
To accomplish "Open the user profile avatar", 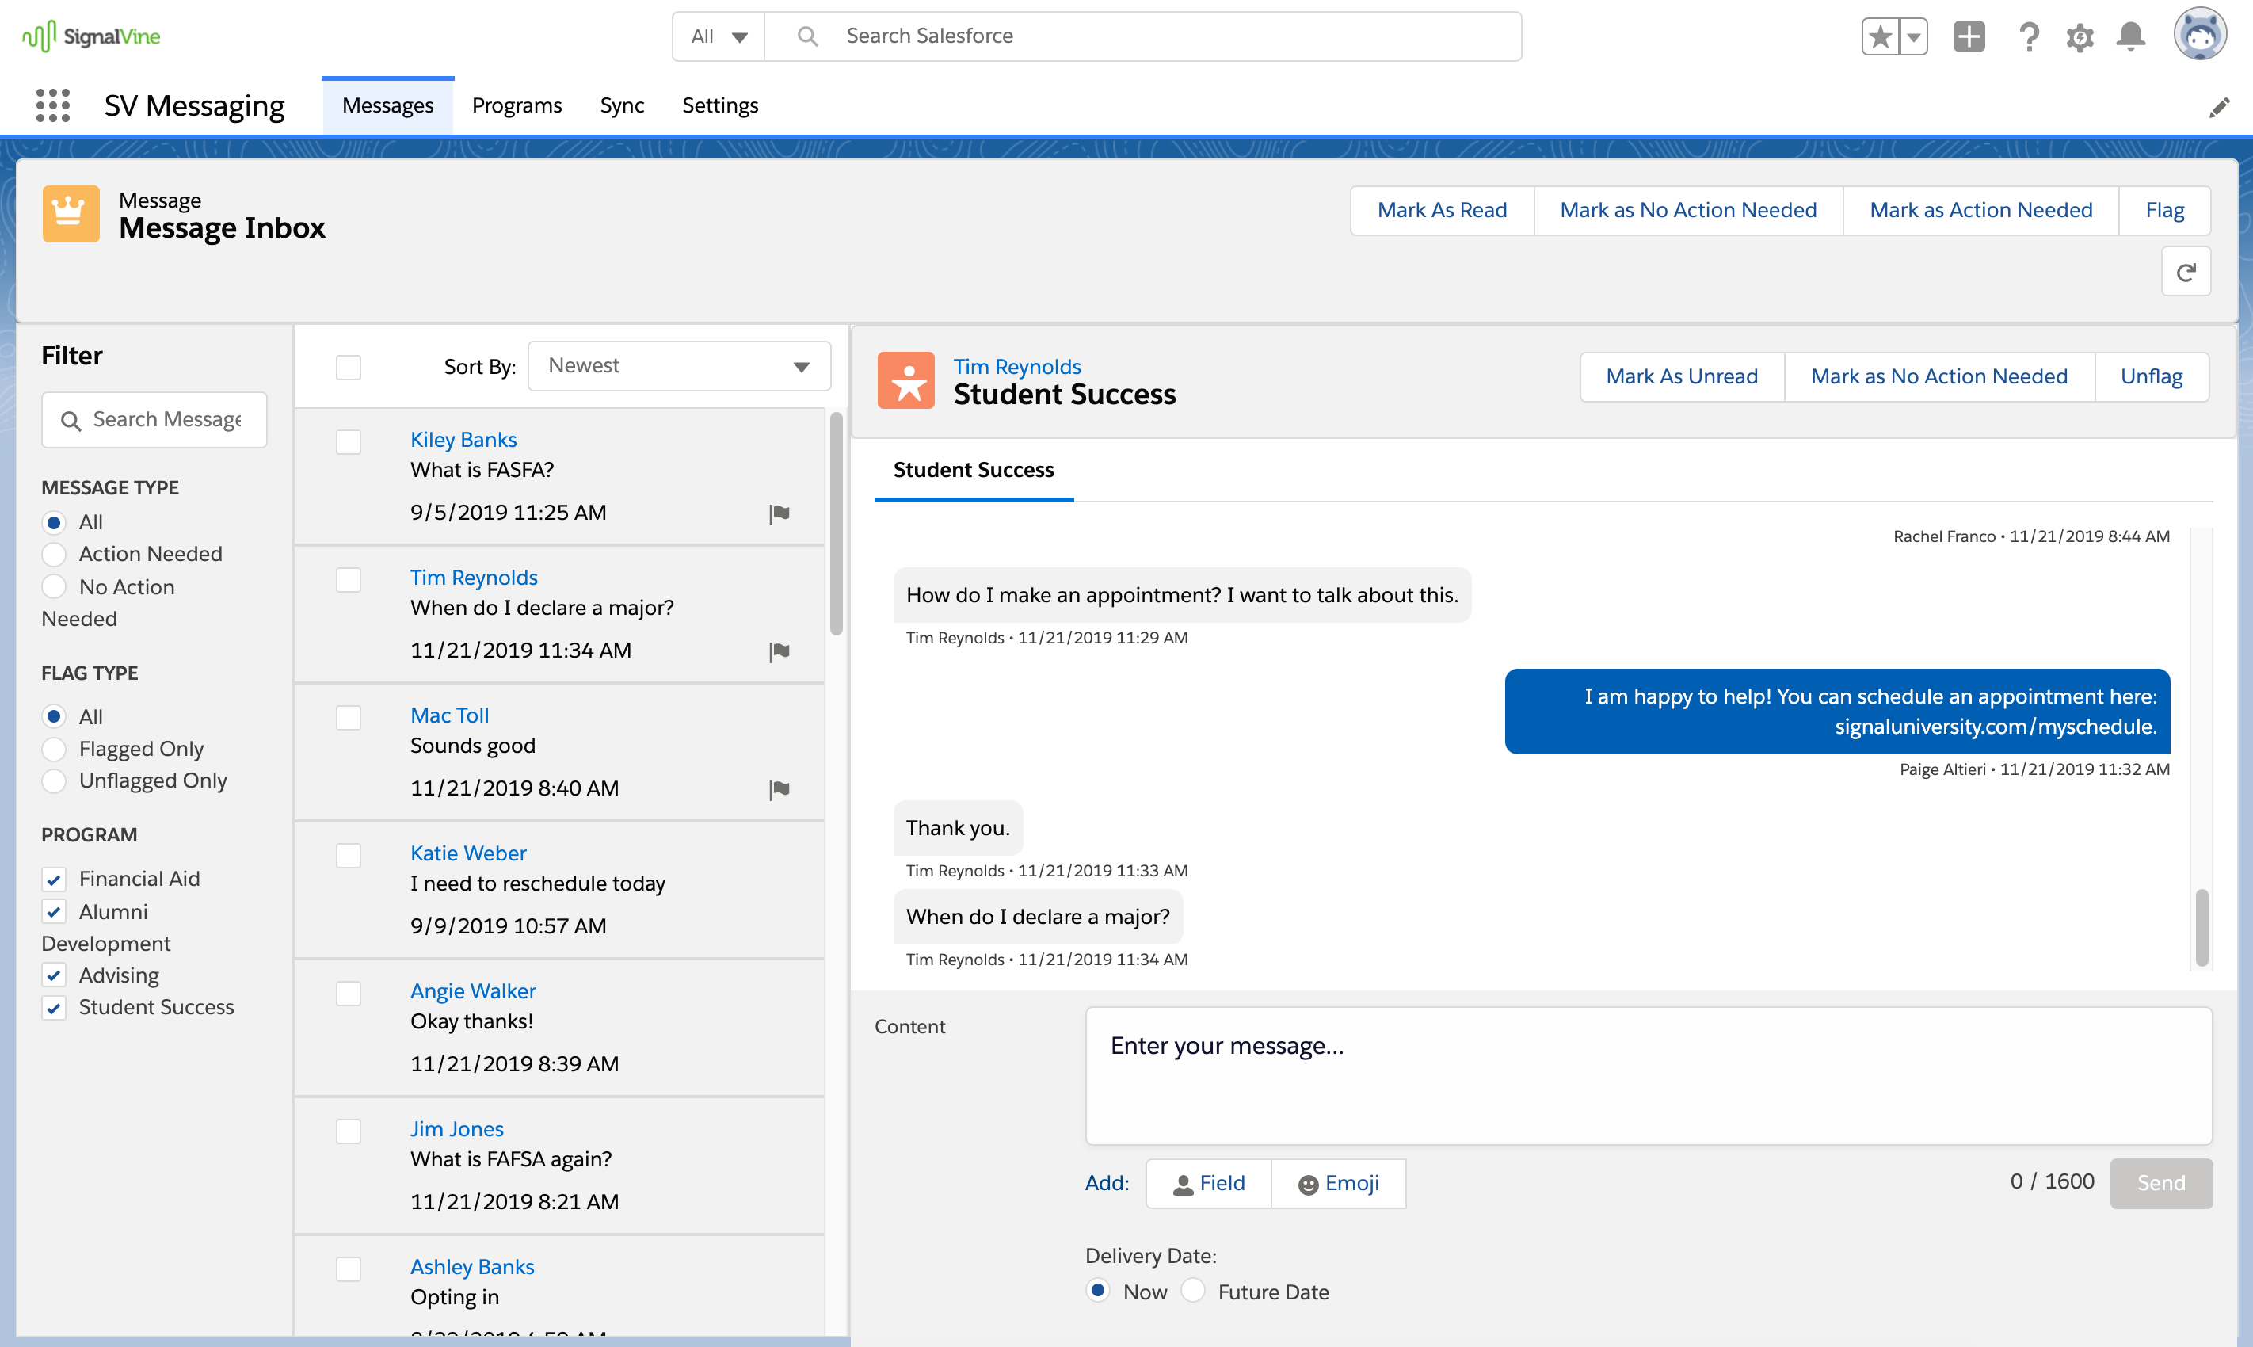I will tap(2199, 35).
